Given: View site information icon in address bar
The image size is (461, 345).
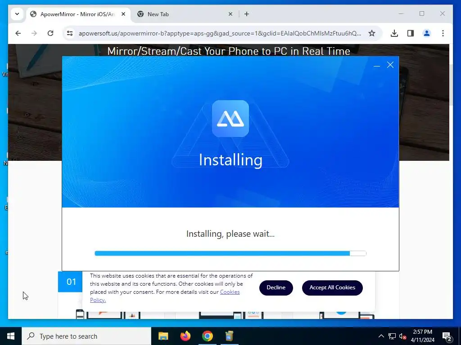Looking at the screenshot, I should [x=70, y=33].
